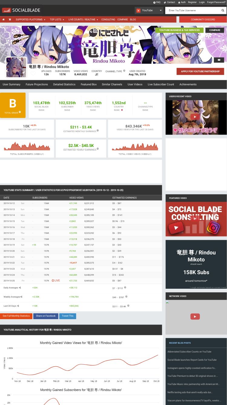This screenshot has height=405, width=227.
Task: Click the dark Compare button on banner
Action: point(215,30)
